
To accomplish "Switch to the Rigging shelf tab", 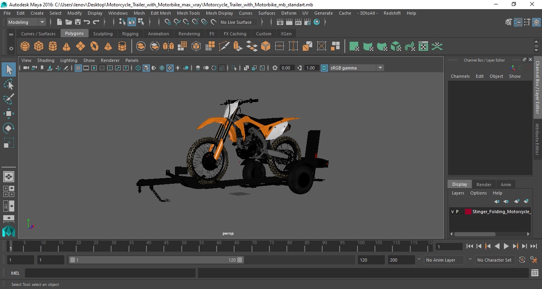I will (130, 34).
